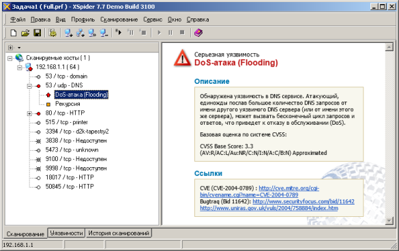Open the Окно menu
This screenshot has height=251, width=399.
click(175, 20)
